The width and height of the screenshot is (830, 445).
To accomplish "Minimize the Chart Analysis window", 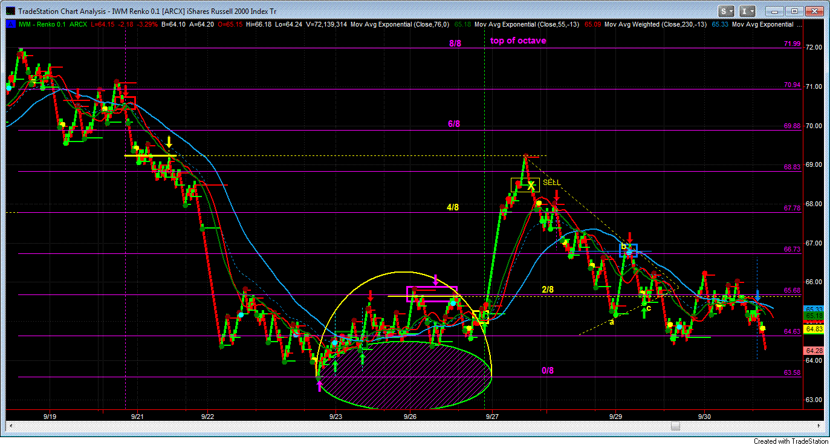I will coord(776,11).
